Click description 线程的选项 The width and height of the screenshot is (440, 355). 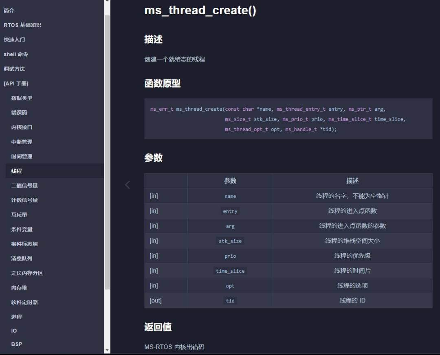tap(352, 286)
